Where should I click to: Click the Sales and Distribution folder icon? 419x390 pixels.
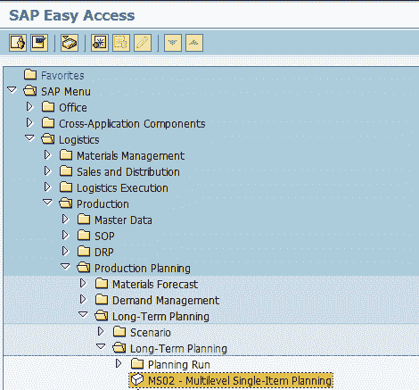pyautogui.click(x=66, y=170)
